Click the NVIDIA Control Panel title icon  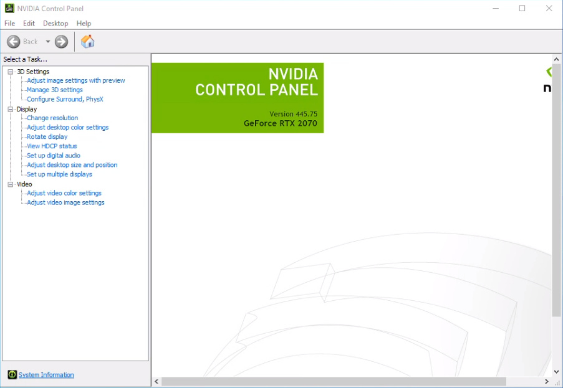coord(9,8)
